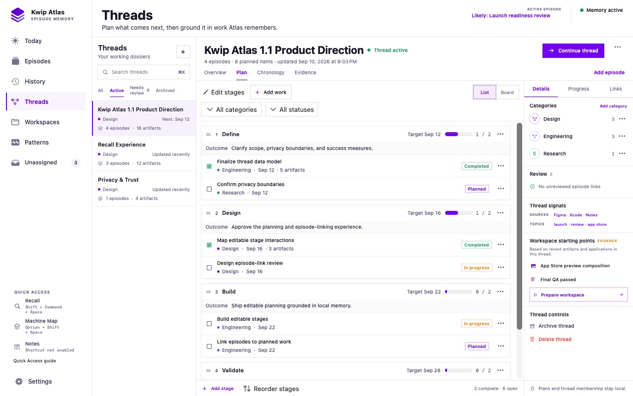
Task: Click Add work
Action: pos(271,92)
